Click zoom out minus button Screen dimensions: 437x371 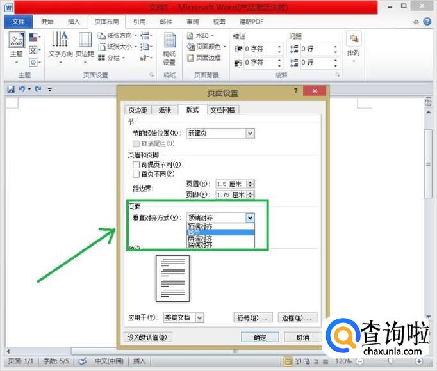point(360,361)
